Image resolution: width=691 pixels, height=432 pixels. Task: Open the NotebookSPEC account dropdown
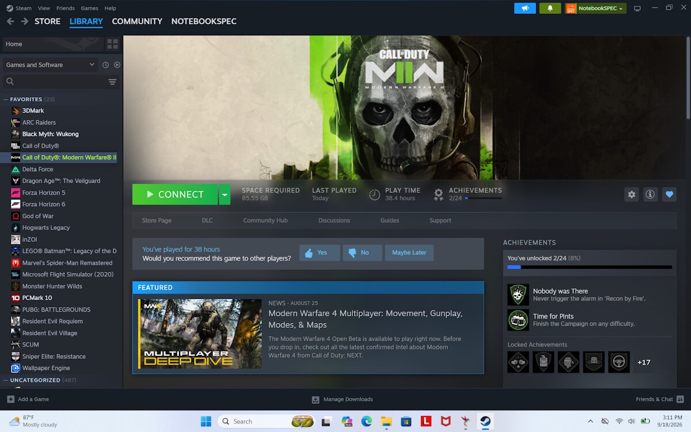(595, 8)
